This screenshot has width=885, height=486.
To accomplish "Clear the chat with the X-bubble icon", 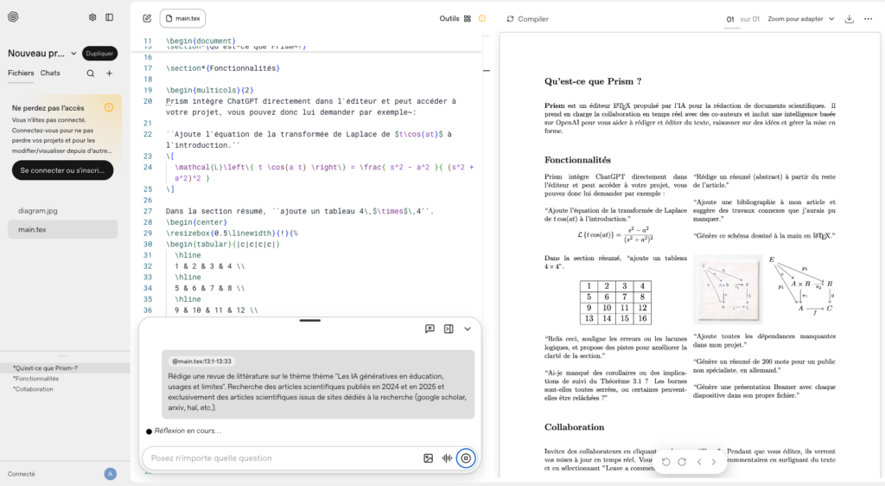I will click(x=430, y=329).
